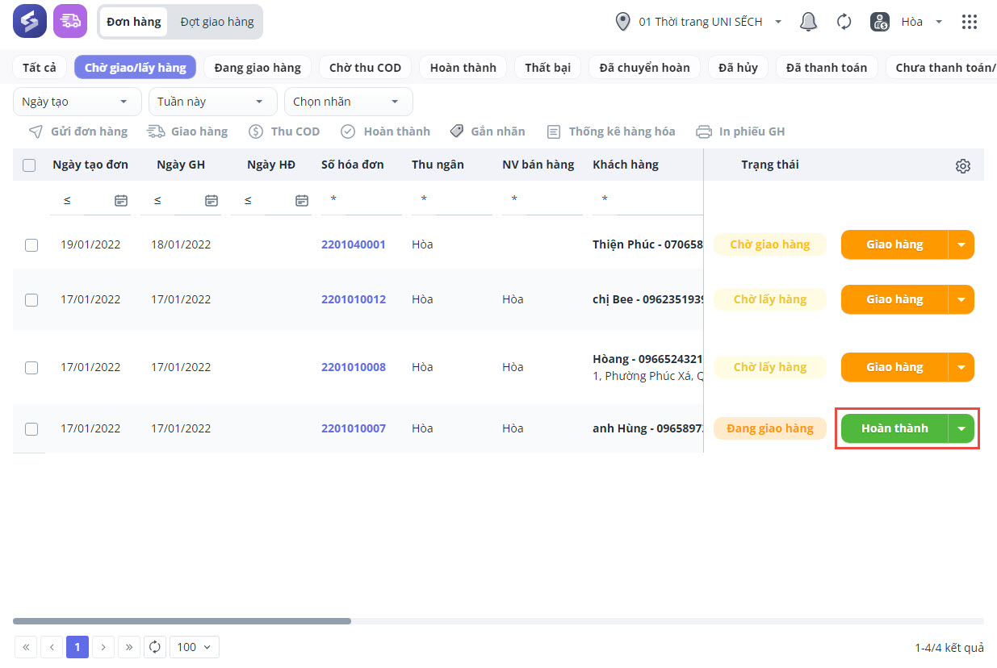Open table column settings gear icon
997x668 pixels.
click(x=962, y=166)
